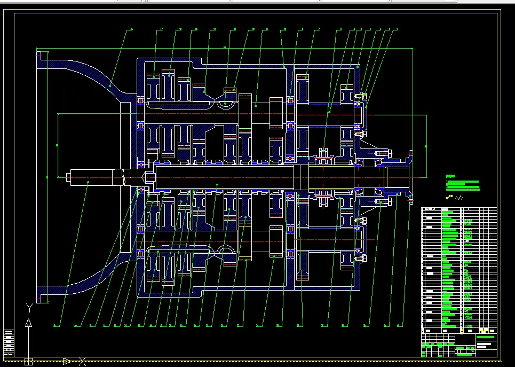The height and width of the screenshot is (367, 515).
Task: Select the lower curved clutch bell housing
Action: coord(86,277)
